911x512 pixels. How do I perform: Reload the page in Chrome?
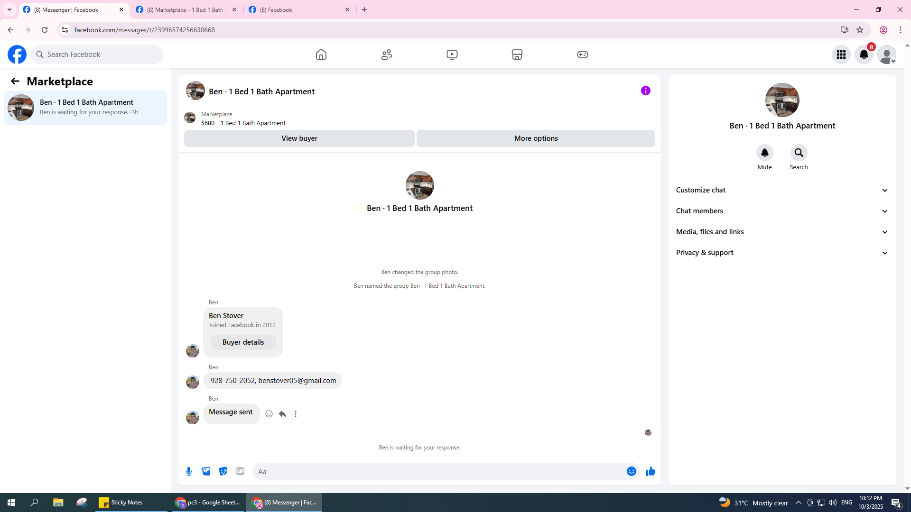45,30
